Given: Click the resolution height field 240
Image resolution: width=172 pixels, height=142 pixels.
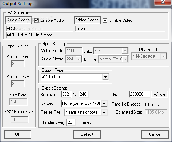Looking at the screenshot, I should (x=84, y=94).
